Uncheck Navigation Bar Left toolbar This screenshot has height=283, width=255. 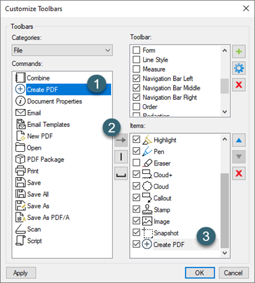pyautogui.click(x=136, y=78)
